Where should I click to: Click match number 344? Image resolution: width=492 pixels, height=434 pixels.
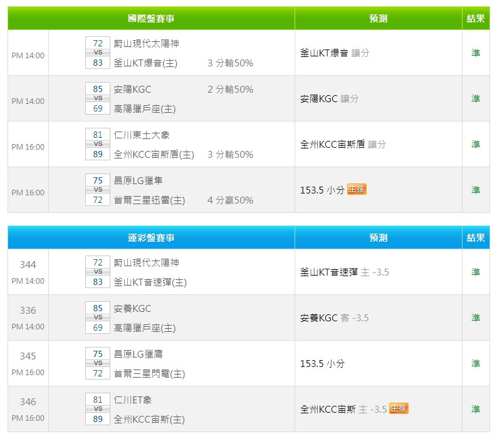pos(28,265)
